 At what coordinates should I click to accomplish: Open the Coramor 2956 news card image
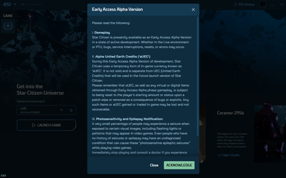pos(270,133)
